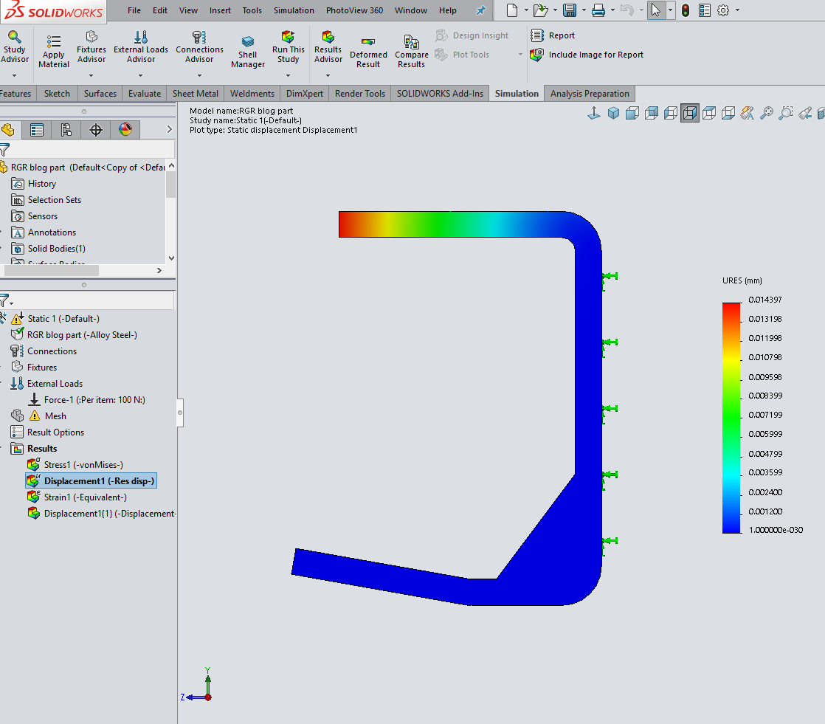Image resolution: width=825 pixels, height=724 pixels.
Task: Open the PhotoView 360 menu
Action: (x=354, y=10)
